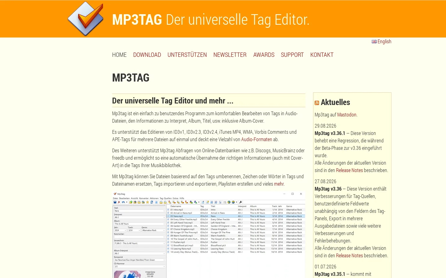Select NEWSLETTER in the navigation bar
This screenshot has width=446, height=278.
(230, 55)
